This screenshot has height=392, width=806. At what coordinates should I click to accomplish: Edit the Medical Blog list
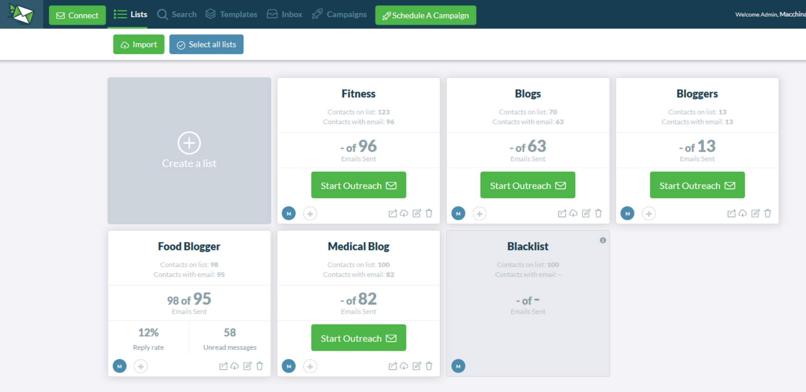click(417, 366)
